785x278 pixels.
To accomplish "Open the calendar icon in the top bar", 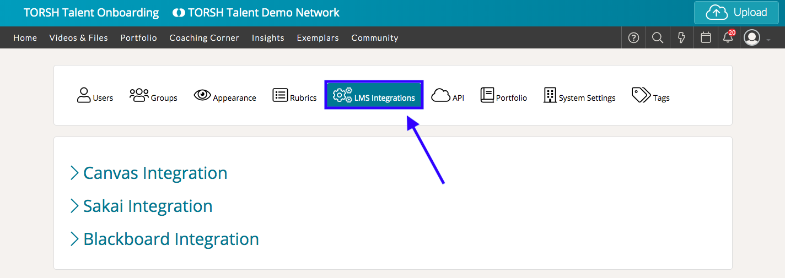I will (x=705, y=38).
